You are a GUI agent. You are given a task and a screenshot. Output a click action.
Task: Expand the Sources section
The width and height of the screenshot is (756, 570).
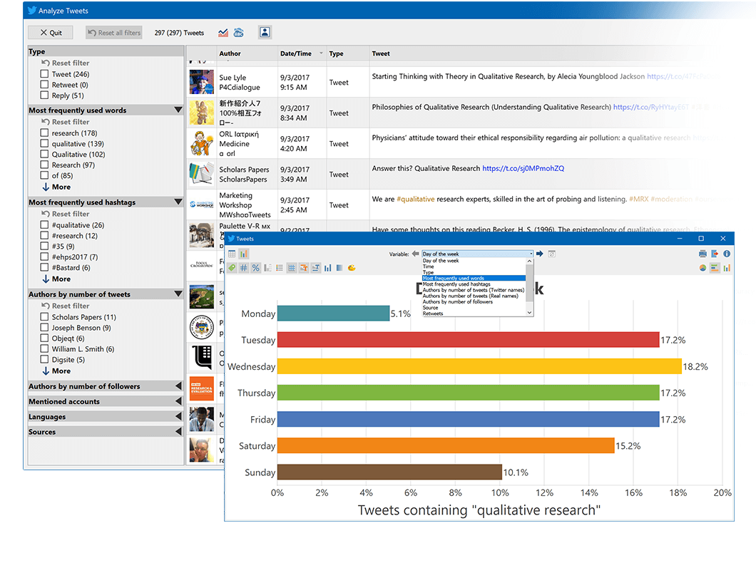point(178,432)
